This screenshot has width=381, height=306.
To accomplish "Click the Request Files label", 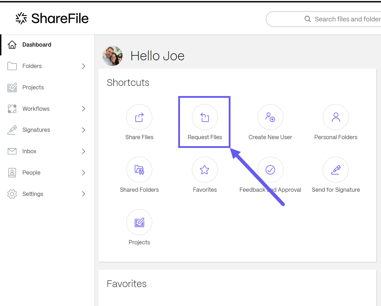I will [x=205, y=137].
